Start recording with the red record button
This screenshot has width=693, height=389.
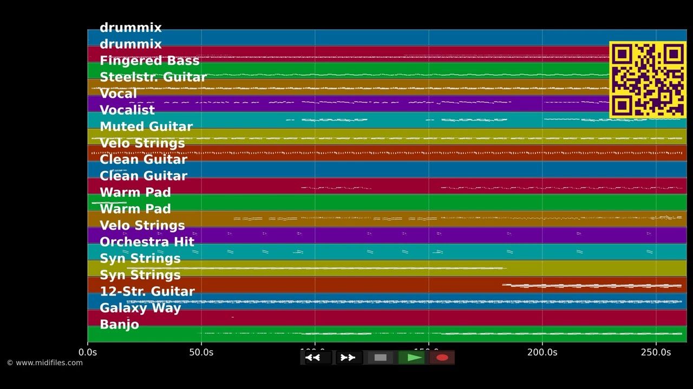pos(442,358)
